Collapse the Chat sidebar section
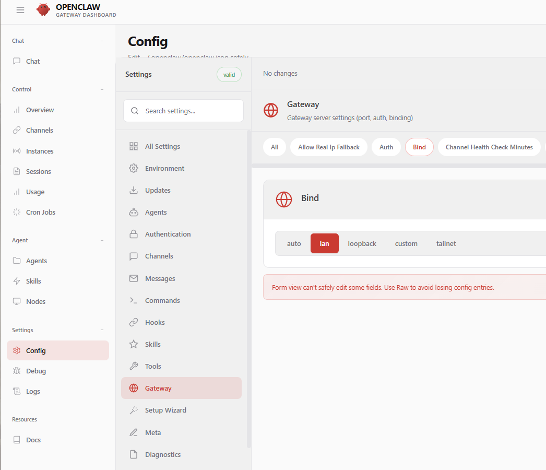The width and height of the screenshot is (546, 470). [x=102, y=41]
